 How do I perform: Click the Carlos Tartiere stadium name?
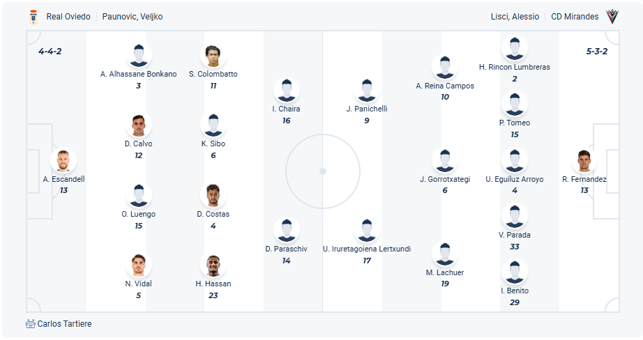click(x=64, y=324)
